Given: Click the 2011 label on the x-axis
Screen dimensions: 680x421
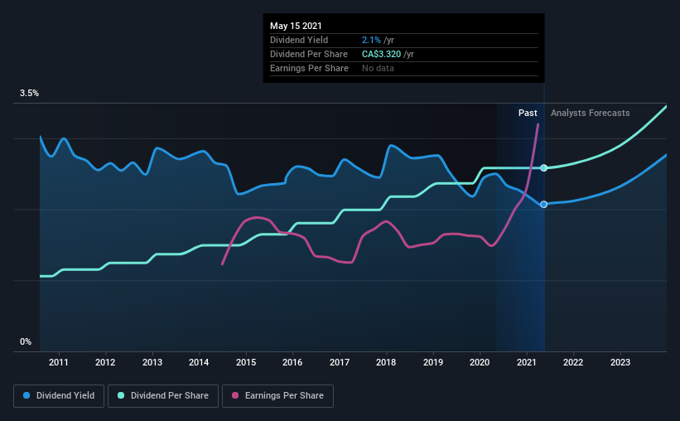Looking at the screenshot, I should click(59, 362).
